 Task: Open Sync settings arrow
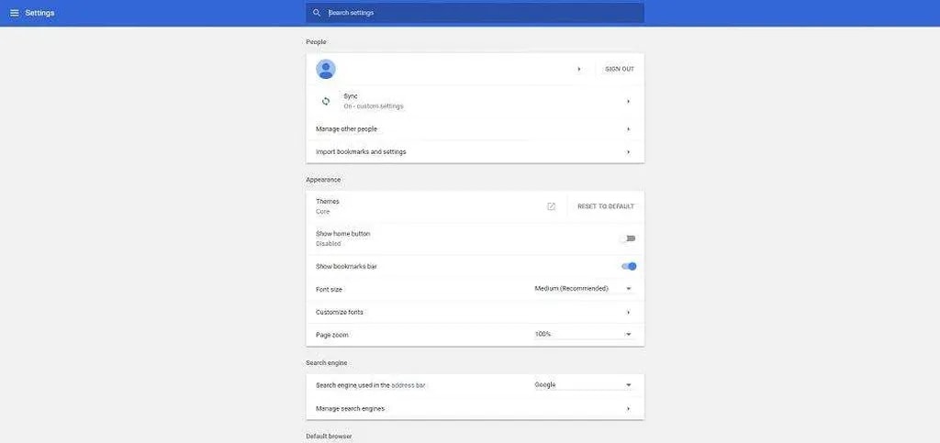tap(628, 101)
